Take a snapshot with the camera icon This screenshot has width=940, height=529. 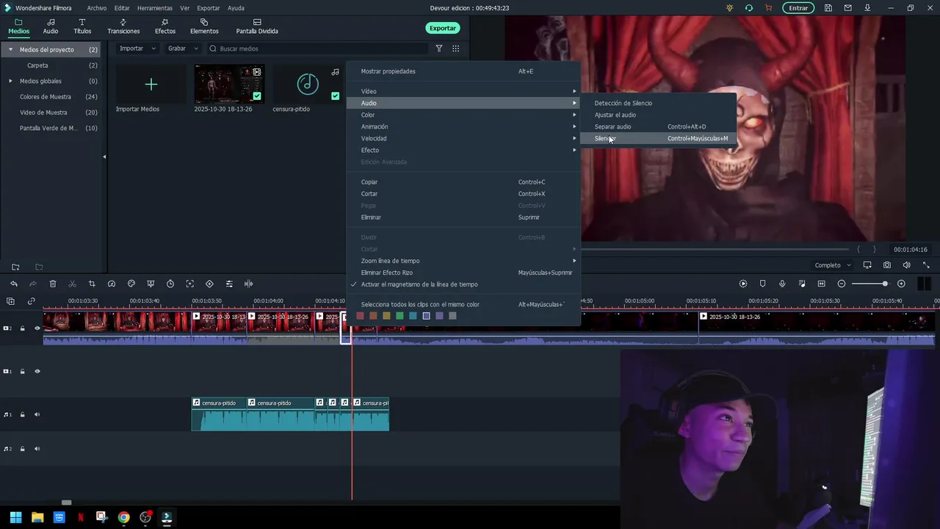(x=887, y=265)
